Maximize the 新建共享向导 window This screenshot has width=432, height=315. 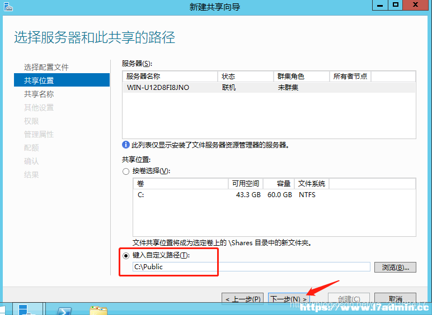click(x=396, y=5)
